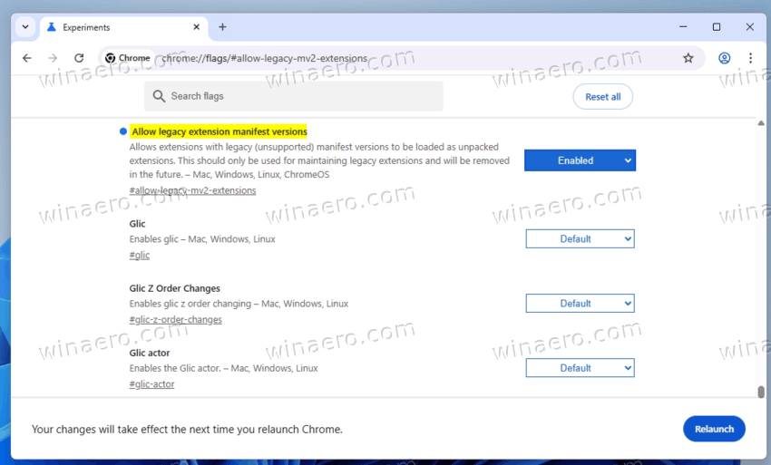Screen dimensions: 771x465
Task: Open the Enabled dropdown for legacy manifest
Action: click(580, 160)
